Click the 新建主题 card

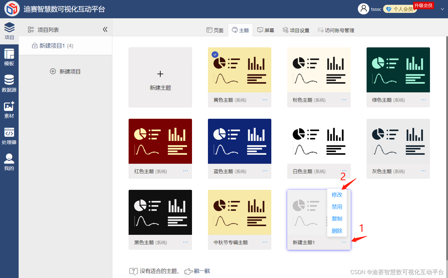(160, 77)
